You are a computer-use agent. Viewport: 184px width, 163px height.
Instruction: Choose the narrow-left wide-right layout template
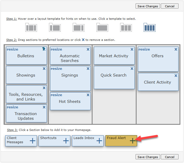[x=55, y=27]
